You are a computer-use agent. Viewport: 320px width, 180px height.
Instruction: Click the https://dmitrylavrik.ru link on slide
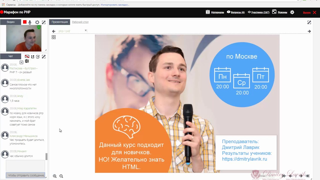coord(244,159)
